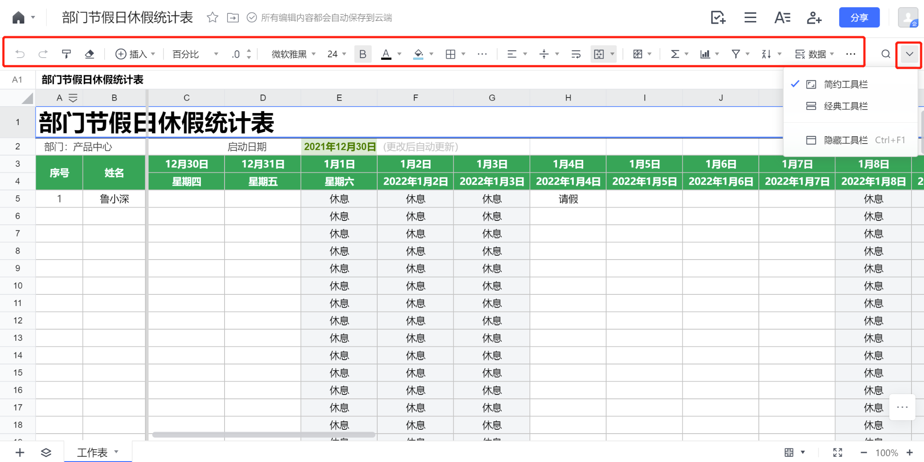Expand the 微软雅黑 font dropdown

click(293, 54)
